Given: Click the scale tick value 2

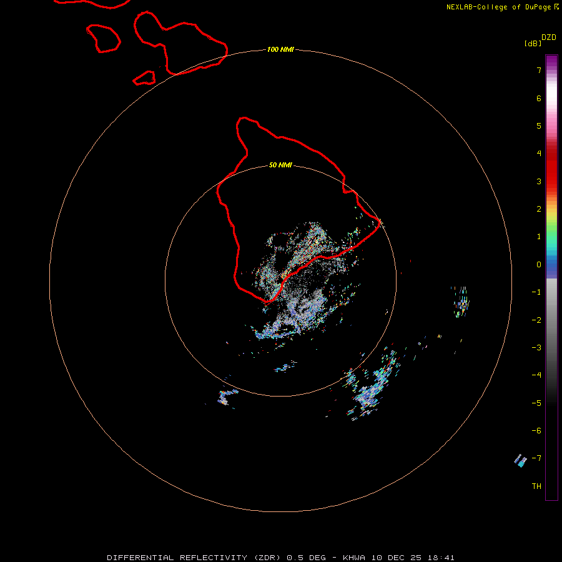Looking at the screenshot, I should pyautogui.click(x=539, y=209).
